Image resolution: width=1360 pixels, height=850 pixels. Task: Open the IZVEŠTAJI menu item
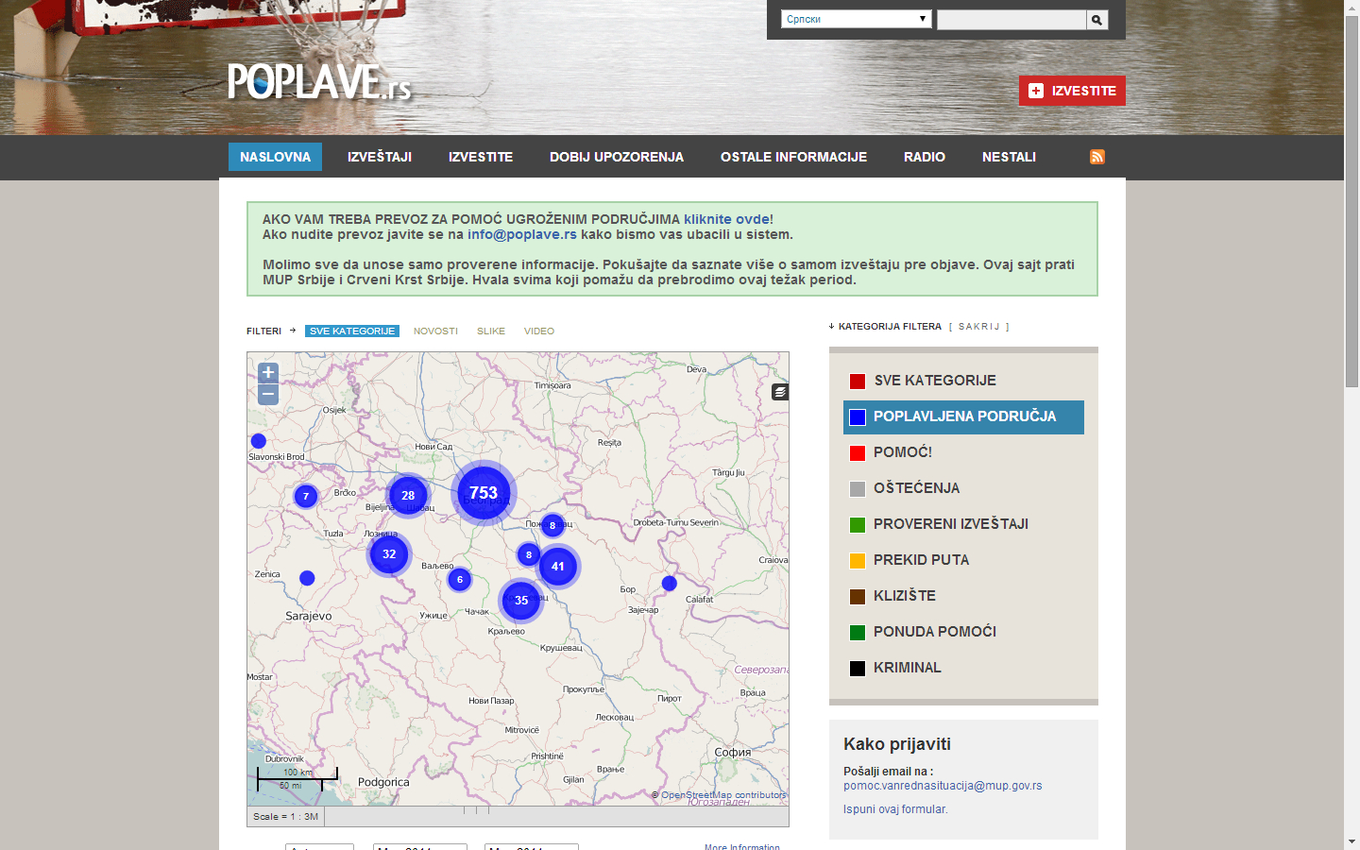(x=380, y=157)
